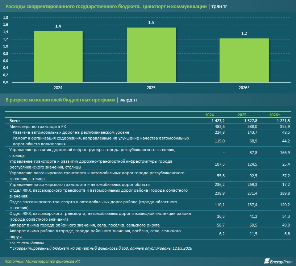Click the value 269,3 in the table
The width and height of the screenshot is (296, 266).
pos(251,184)
